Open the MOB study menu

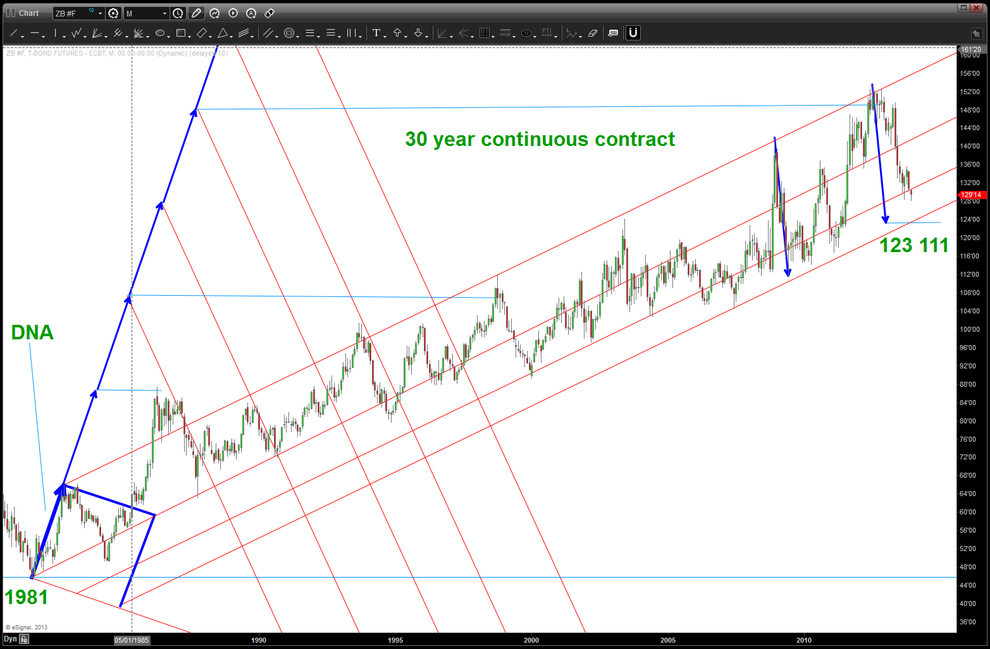[x=505, y=33]
